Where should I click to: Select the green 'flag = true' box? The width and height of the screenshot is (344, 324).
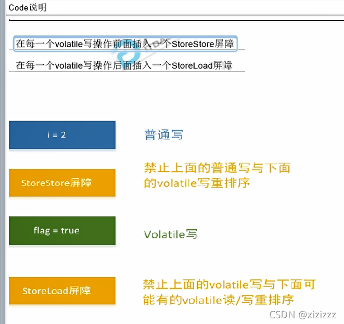coord(62,231)
